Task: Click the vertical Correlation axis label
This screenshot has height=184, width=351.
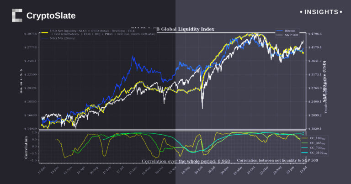Action: (x=26, y=147)
